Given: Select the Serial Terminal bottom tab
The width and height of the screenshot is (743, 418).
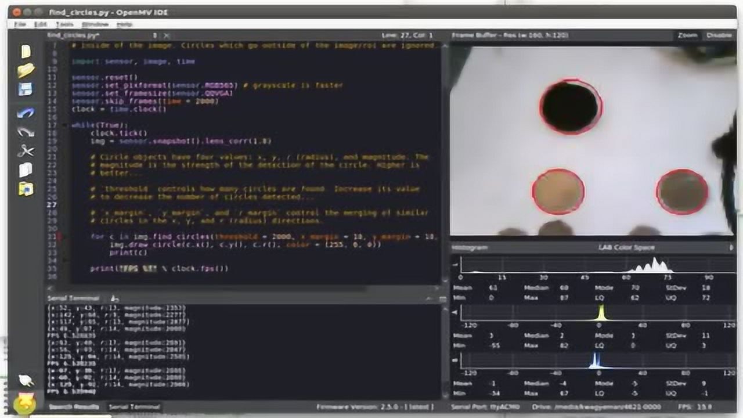Looking at the screenshot, I should (134, 407).
